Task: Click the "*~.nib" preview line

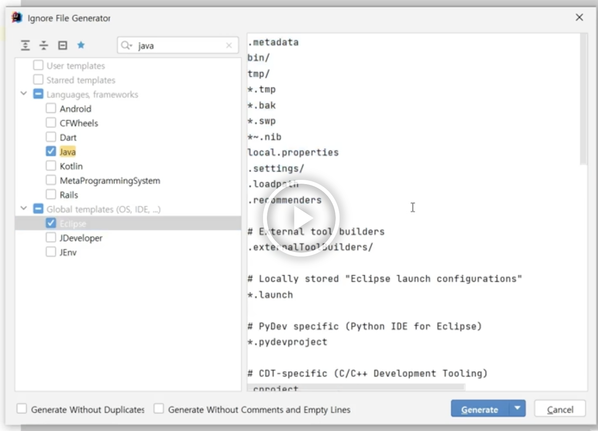Action: pos(265,137)
